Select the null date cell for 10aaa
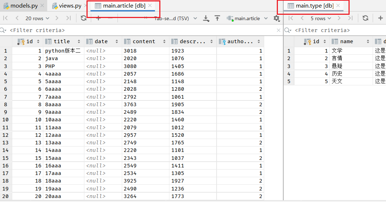This screenshot has width=386, height=202. click(x=103, y=120)
